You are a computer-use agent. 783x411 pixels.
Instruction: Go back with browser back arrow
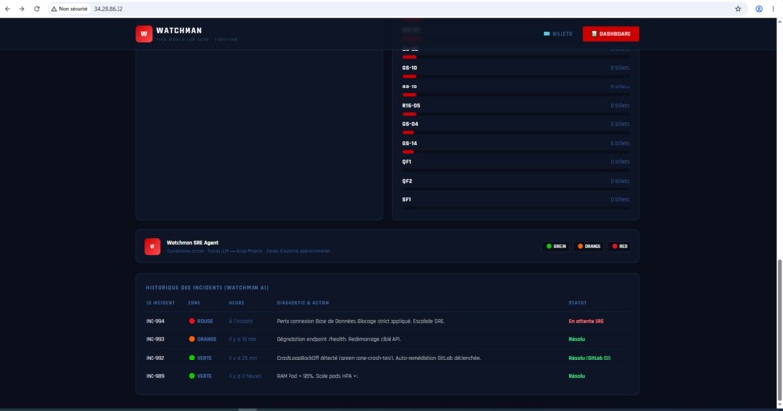click(8, 9)
